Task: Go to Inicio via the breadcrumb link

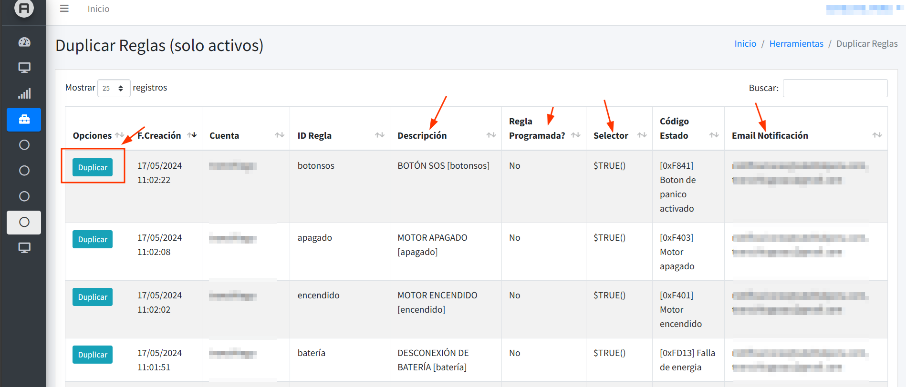Action: tap(745, 44)
